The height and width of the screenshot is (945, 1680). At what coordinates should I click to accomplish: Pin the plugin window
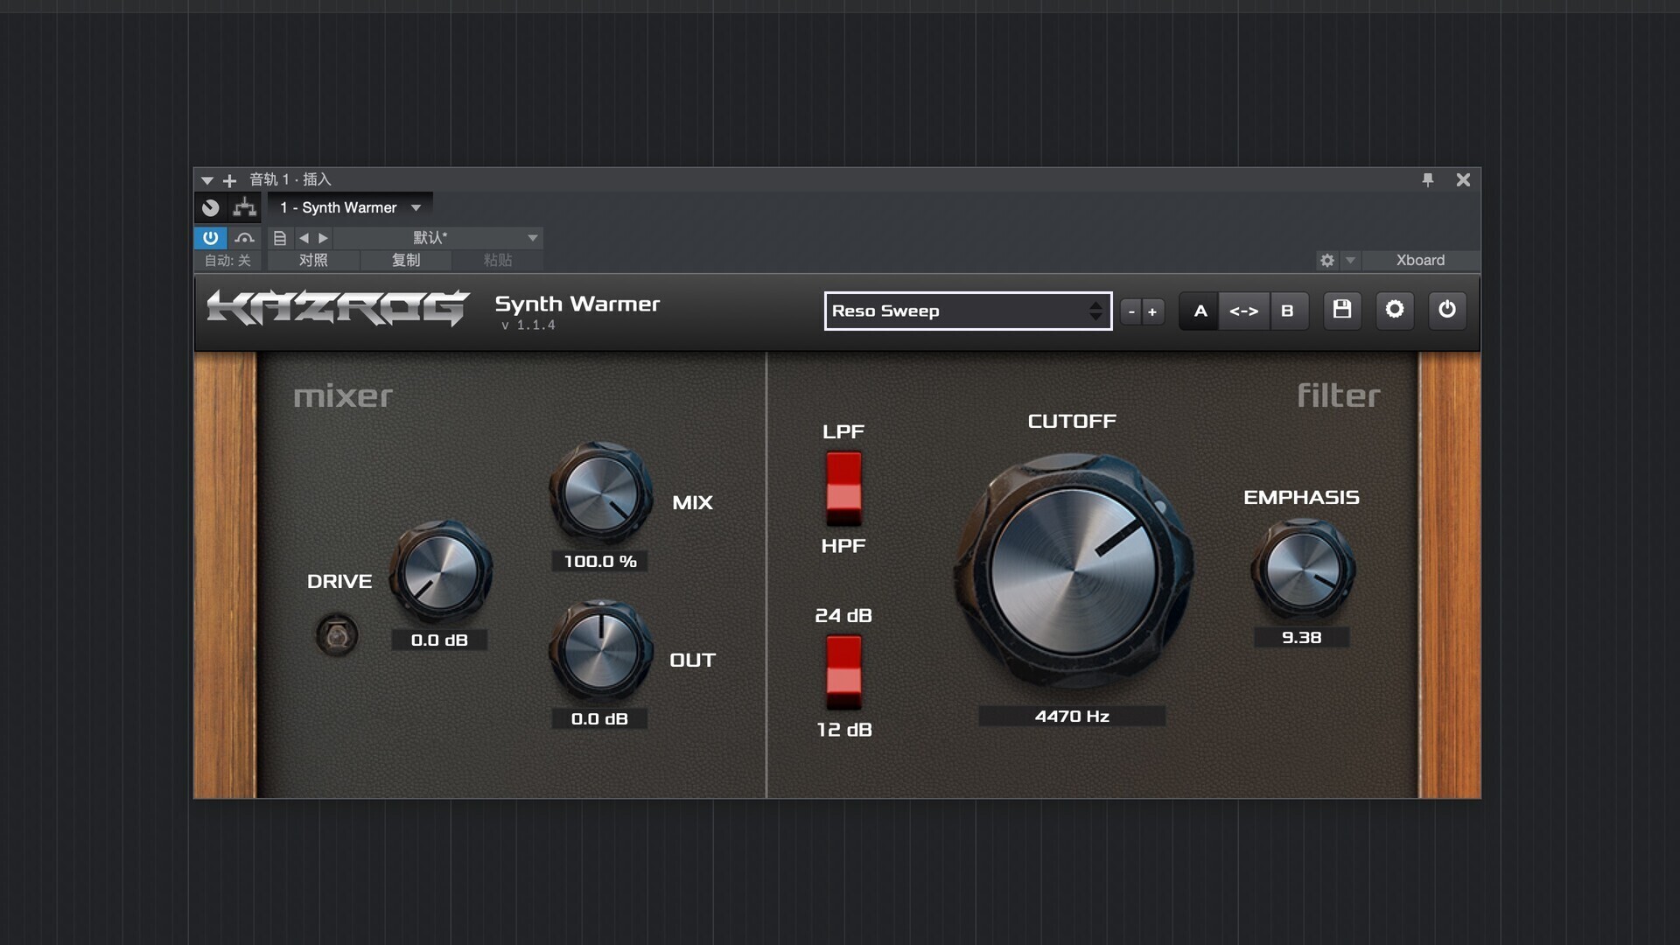1427,179
